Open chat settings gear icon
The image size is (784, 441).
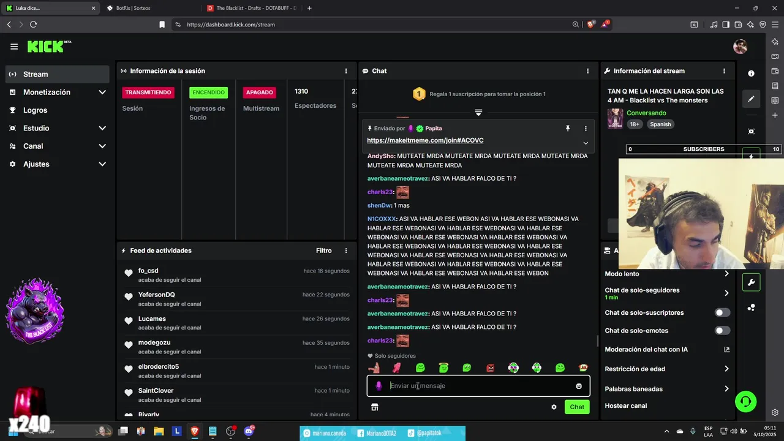[554, 407]
